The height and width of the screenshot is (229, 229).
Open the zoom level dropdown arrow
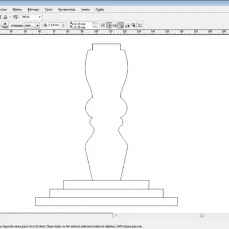tap(40, 17)
